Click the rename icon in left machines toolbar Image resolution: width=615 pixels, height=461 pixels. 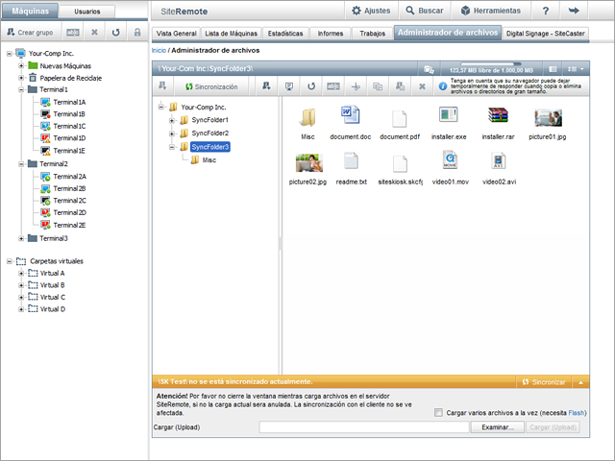coord(74,33)
